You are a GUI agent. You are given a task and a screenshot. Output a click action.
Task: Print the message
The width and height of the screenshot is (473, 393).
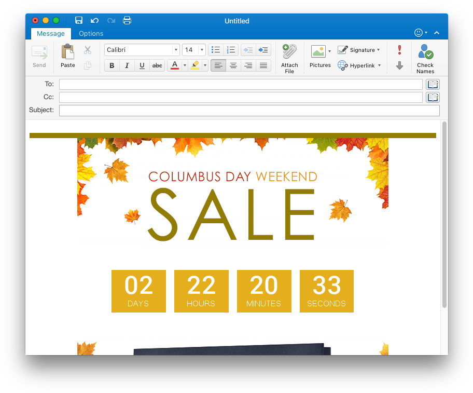[x=127, y=20]
